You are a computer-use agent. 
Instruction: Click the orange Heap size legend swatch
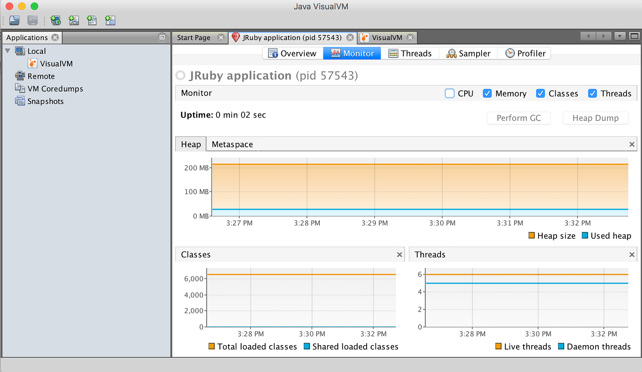pyautogui.click(x=532, y=236)
